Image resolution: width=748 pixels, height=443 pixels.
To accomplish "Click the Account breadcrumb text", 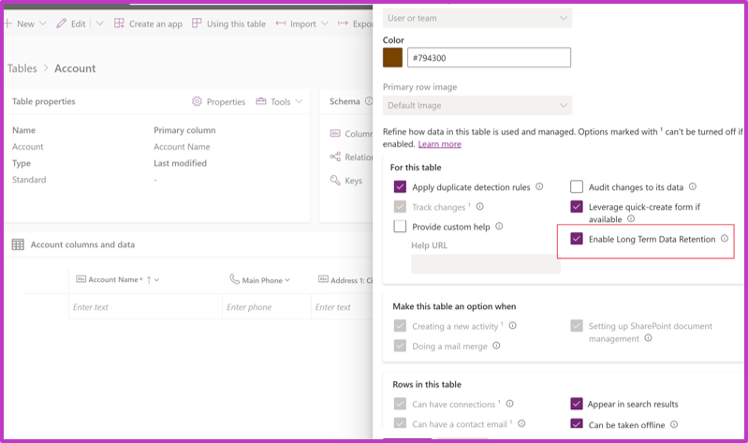I will click(75, 68).
